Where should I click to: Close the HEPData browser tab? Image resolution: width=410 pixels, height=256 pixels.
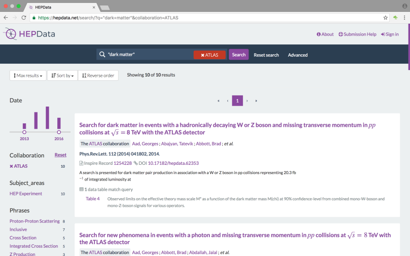pyautogui.click(x=94, y=7)
